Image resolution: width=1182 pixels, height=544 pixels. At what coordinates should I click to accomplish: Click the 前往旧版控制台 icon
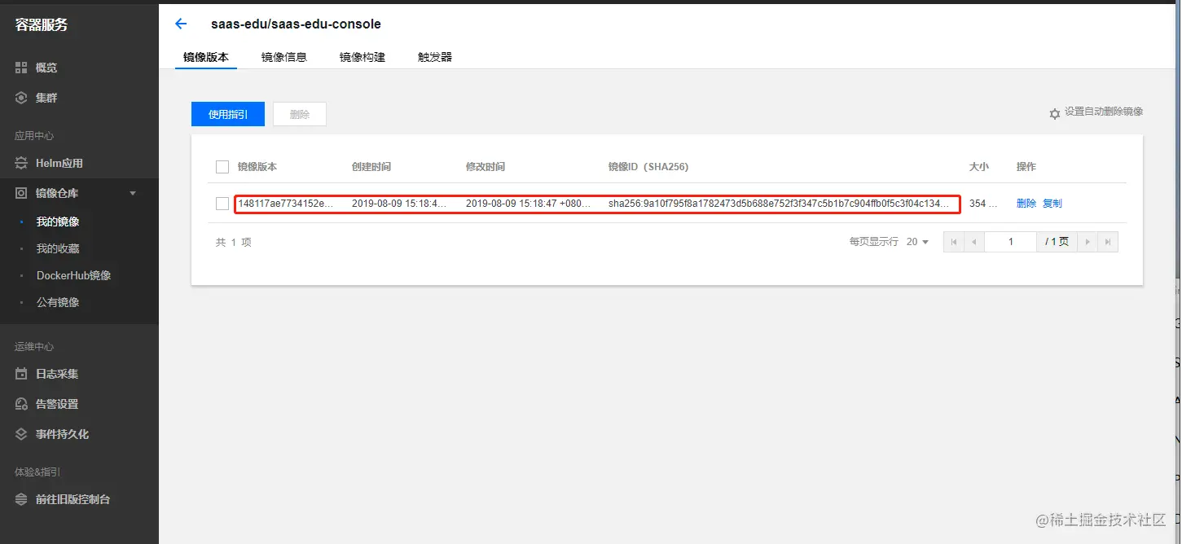(x=22, y=499)
